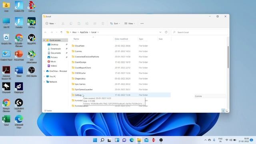Select the CrashDumps folder

click(121, 62)
